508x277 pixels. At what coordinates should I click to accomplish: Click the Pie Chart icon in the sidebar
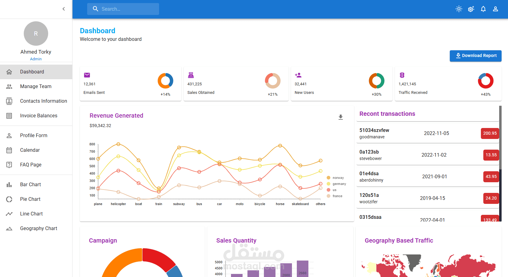[9, 199]
